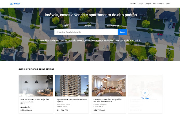180x114 pixels.
Task: Open Anunciar Imóvel in the top navigation
Action: (158, 4)
